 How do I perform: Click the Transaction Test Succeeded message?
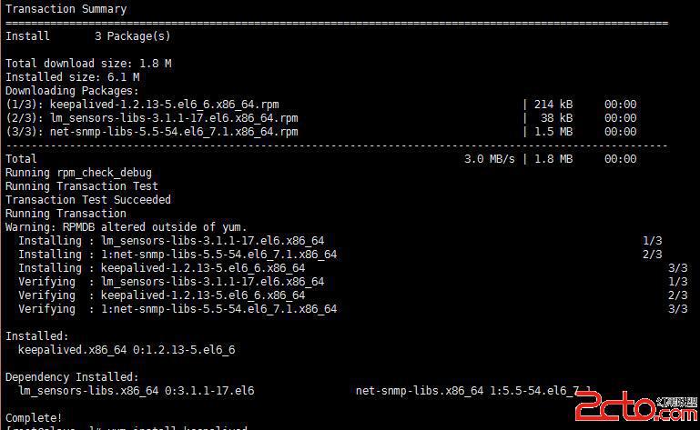coord(88,200)
